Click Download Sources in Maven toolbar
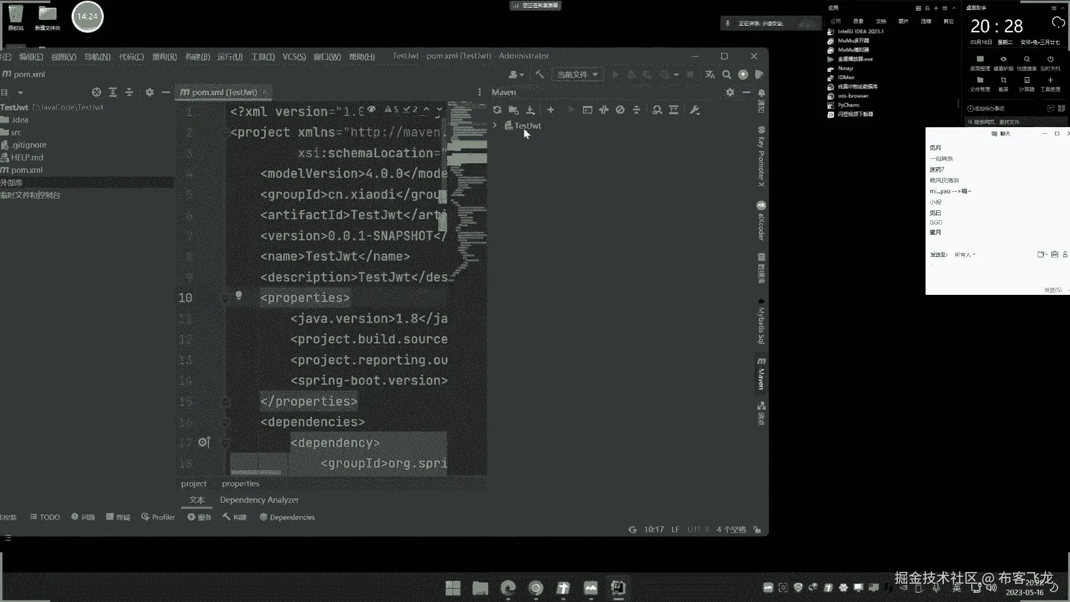The width and height of the screenshot is (1070, 602). click(531, 110)
